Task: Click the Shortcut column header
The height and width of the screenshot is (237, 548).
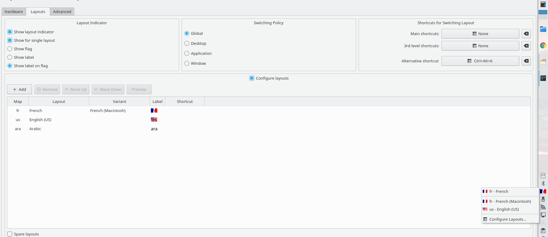Action: 185,101
